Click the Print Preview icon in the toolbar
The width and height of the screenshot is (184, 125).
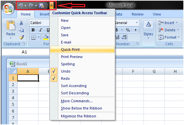[x=42, y=6]
